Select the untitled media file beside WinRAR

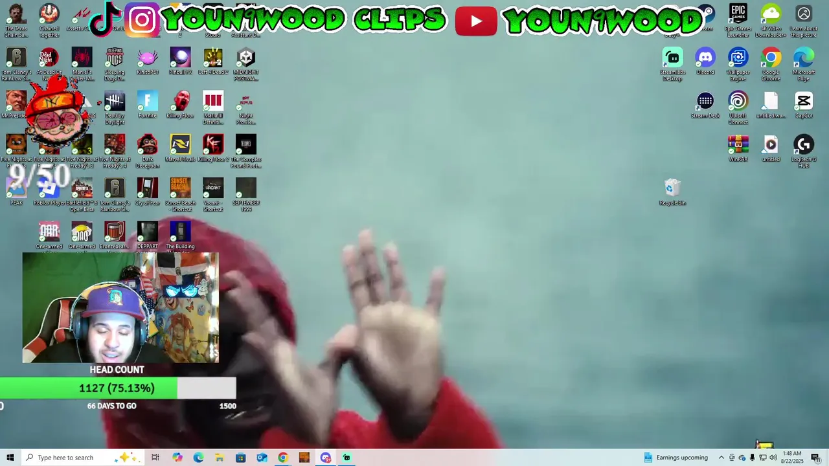click(x=771, y=148)
